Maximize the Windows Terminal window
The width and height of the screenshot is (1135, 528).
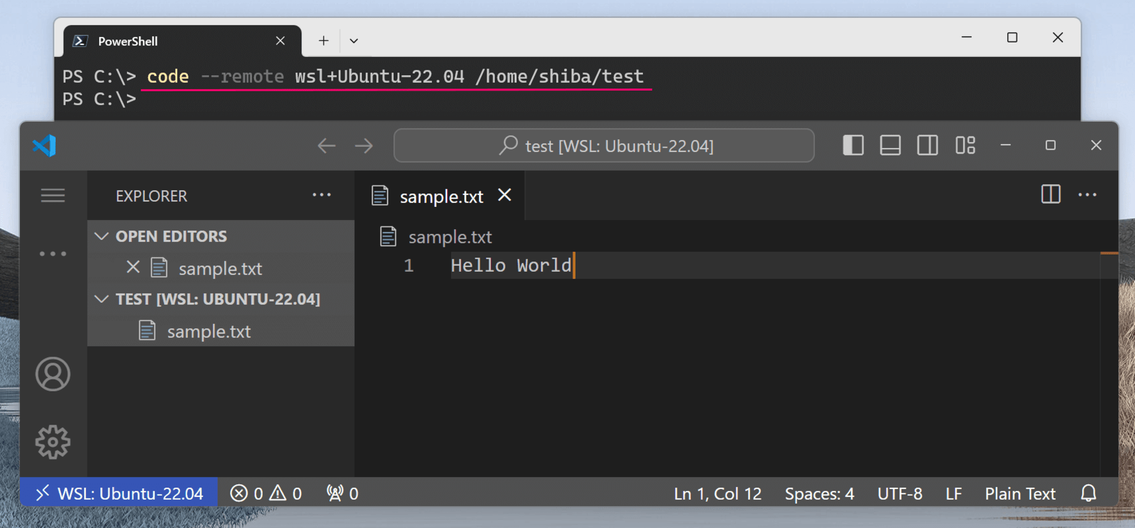point(1012,37)
